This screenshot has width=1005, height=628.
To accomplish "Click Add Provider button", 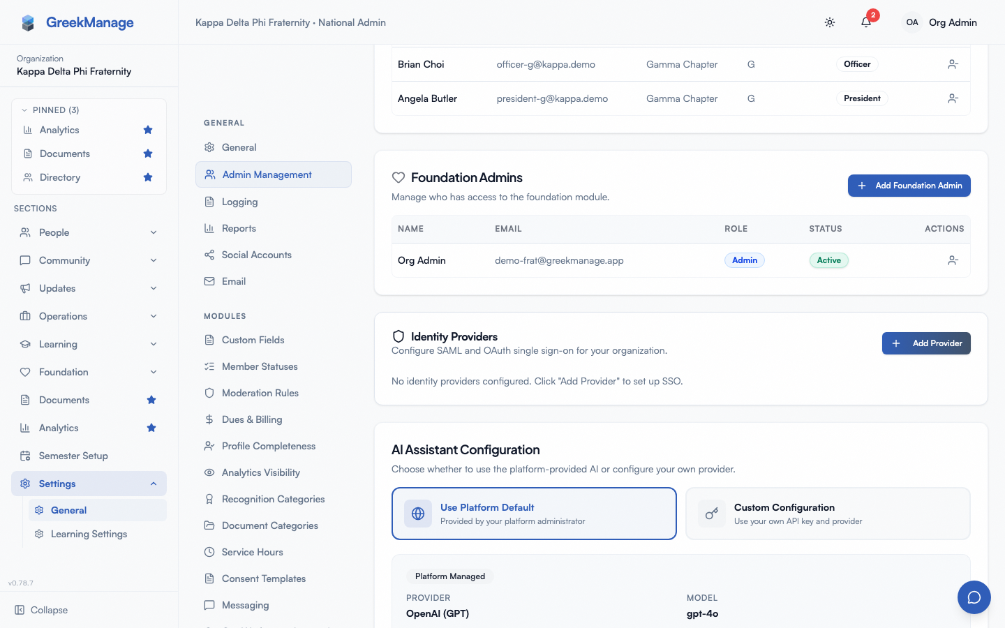I will [926, 343].
